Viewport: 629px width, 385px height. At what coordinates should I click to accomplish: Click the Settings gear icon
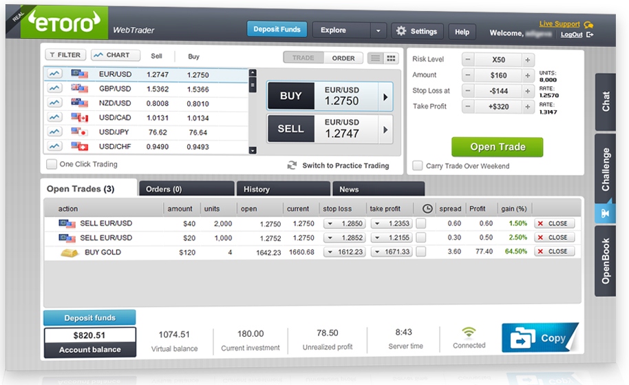(x=401, y=31)
